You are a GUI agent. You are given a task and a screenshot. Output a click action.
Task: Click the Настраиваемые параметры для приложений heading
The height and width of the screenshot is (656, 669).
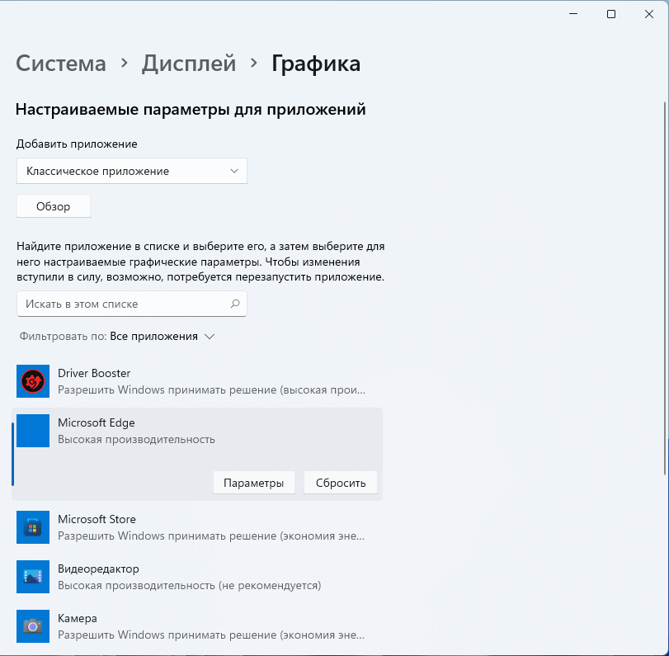tap(191, 110)
